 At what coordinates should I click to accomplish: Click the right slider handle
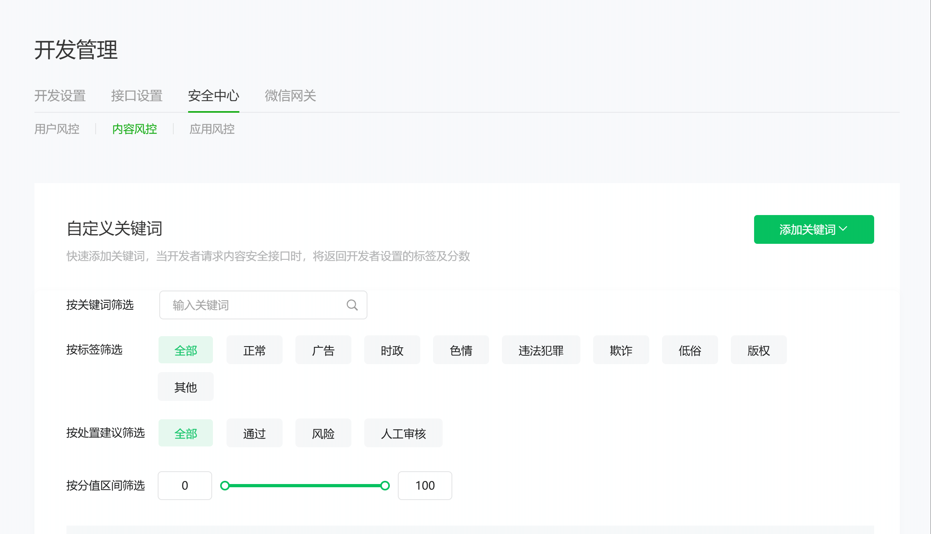pyautogui.click(x=385, y=486)
